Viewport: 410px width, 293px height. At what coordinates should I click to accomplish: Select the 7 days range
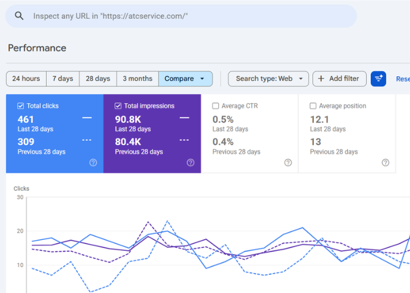click(x=63, y=79)
